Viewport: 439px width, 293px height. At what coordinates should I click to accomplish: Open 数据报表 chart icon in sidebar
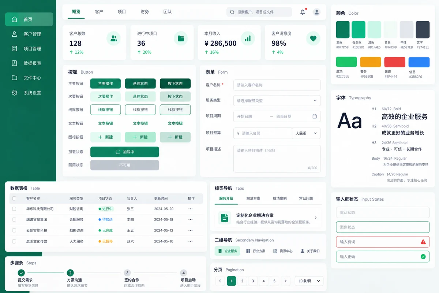pos(14,63)
